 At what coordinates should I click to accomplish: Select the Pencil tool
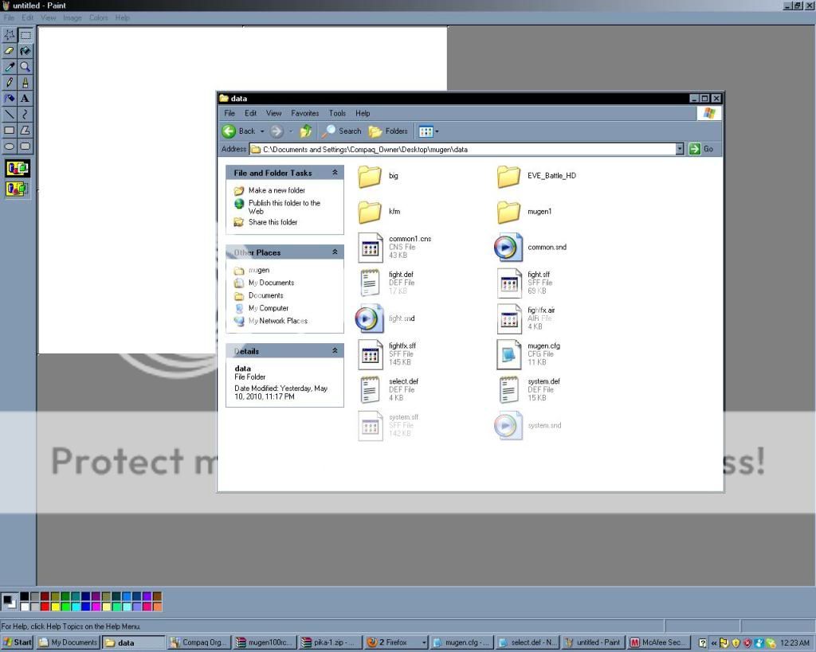click(x=10, y=83)
